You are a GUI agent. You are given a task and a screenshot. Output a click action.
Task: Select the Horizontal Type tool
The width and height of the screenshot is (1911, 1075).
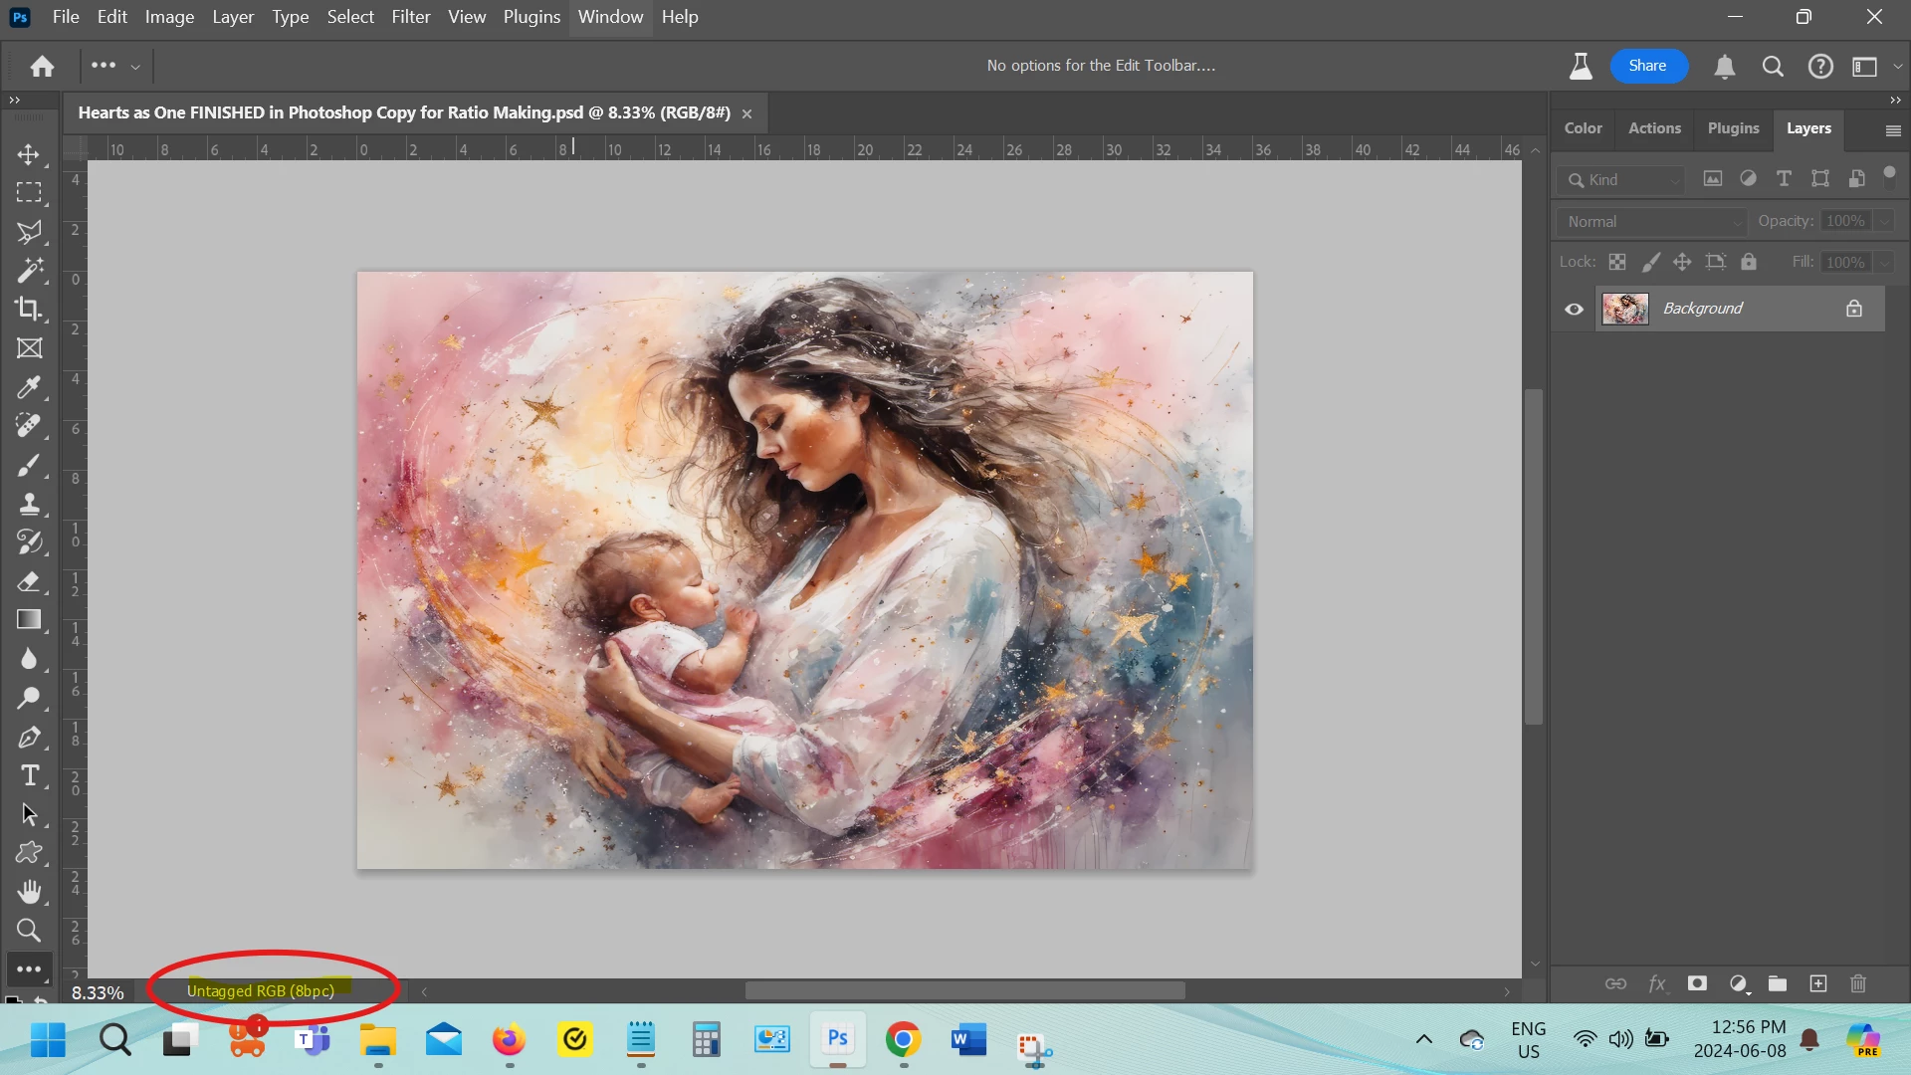pyautogui.click(x=29, y=775)
